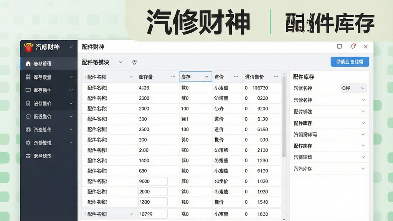
Task: Open notifications via the bell icon
Action: point(353,46)
